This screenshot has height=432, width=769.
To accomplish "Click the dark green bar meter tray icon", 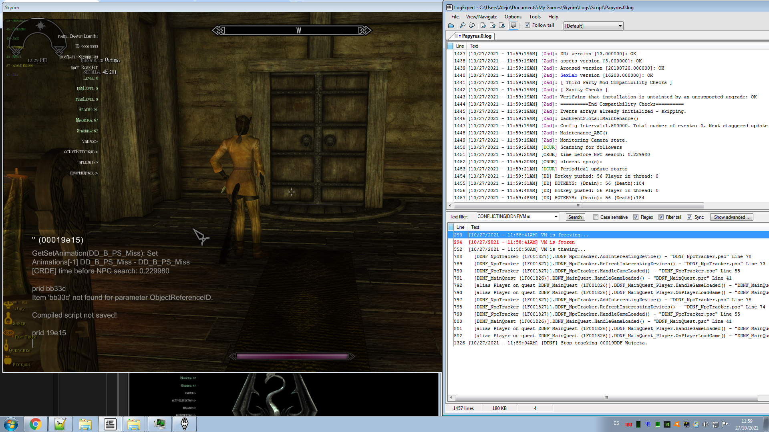I will (x=638, y=424).
